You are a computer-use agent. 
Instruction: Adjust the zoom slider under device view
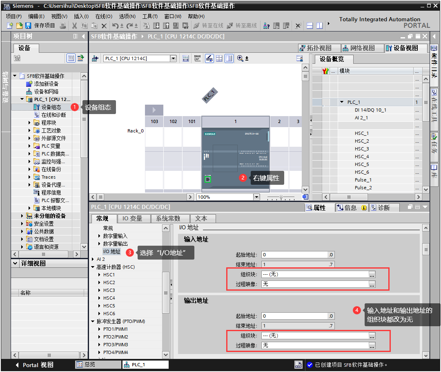281,197
